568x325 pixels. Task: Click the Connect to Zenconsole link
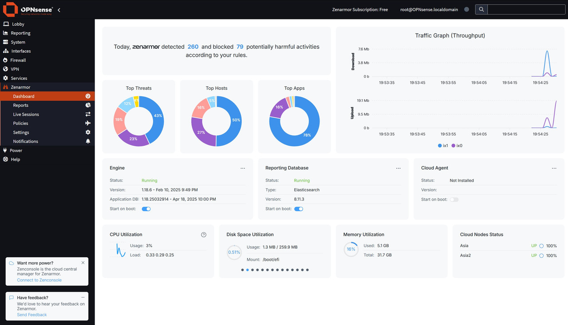click(x=39, y=280)
